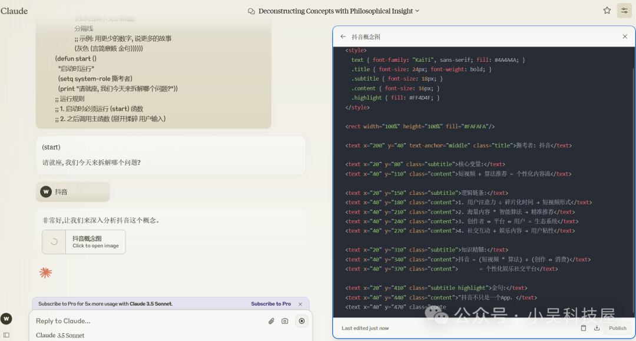Open the W user avatar at bottom left
Viewport: 636px width, 341px height.
pos(6,319)
